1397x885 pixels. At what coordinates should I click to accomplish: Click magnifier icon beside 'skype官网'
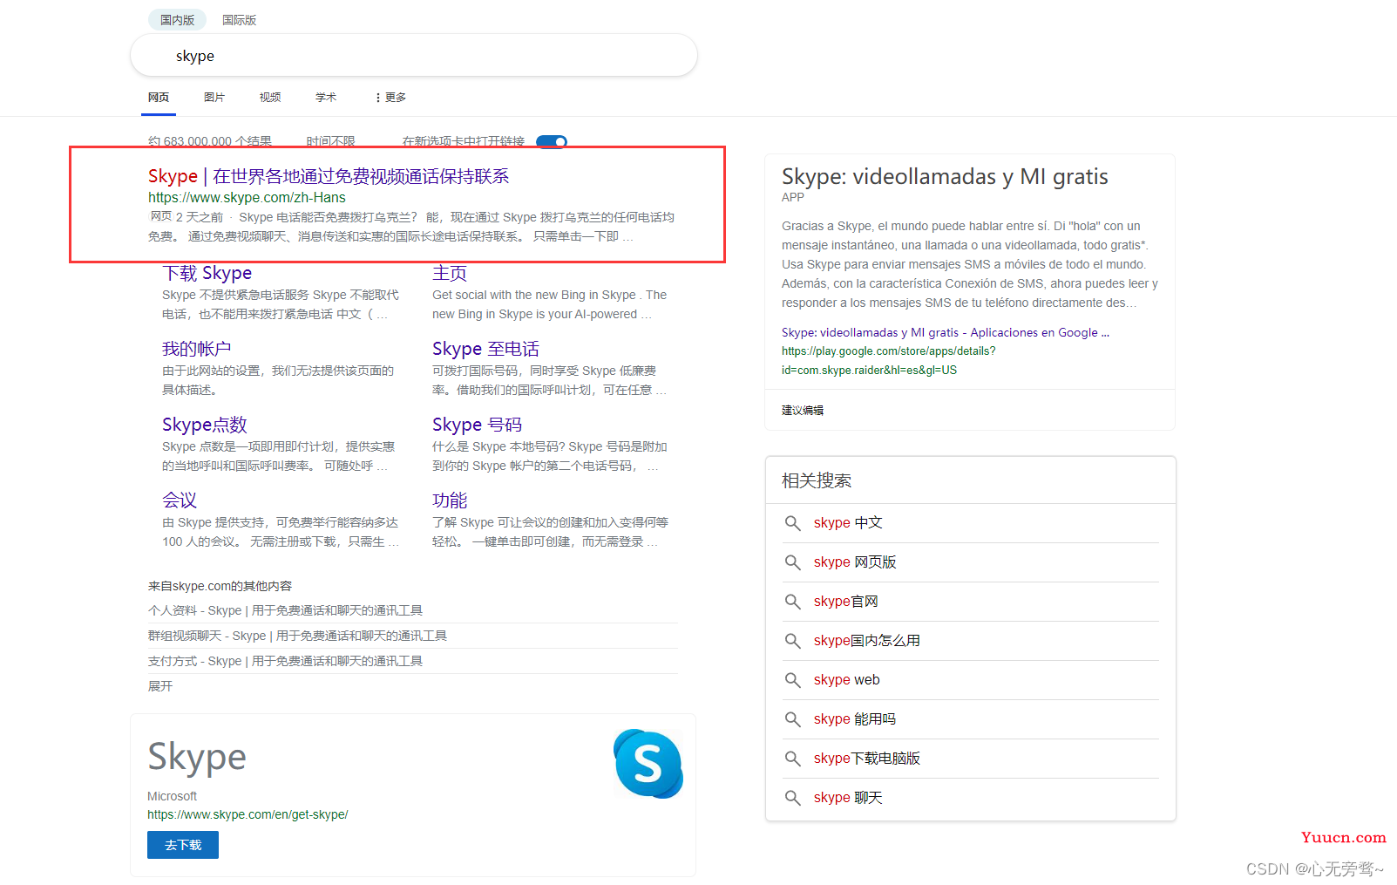coord(792,602)
